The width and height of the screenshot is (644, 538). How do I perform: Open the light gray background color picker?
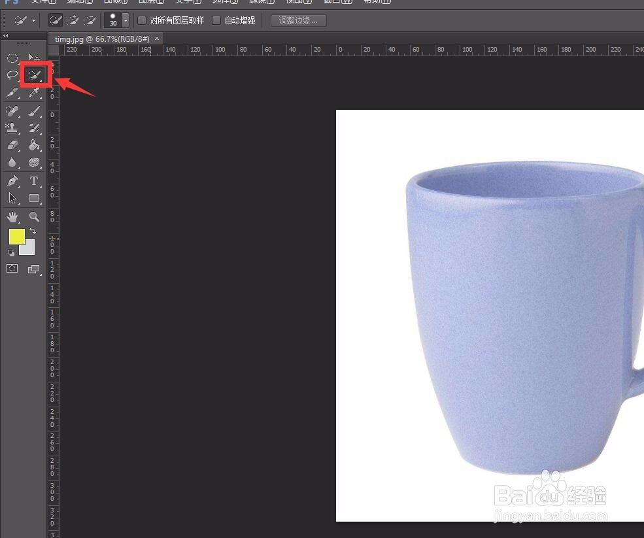click(x=29, y=249)
